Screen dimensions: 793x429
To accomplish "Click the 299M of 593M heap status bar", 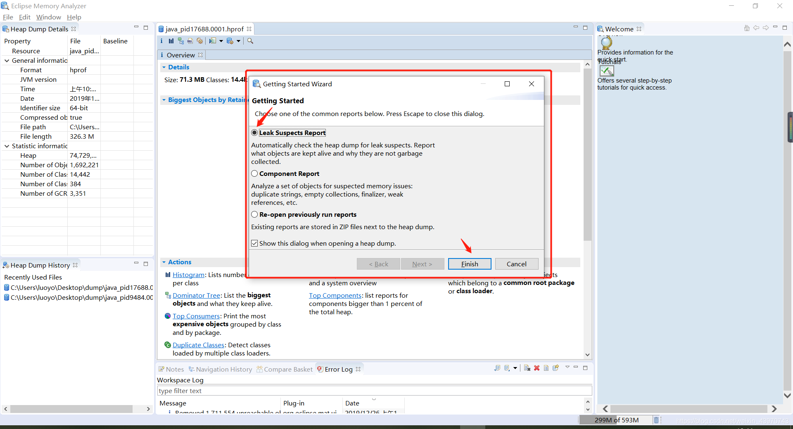I will 615,420.
